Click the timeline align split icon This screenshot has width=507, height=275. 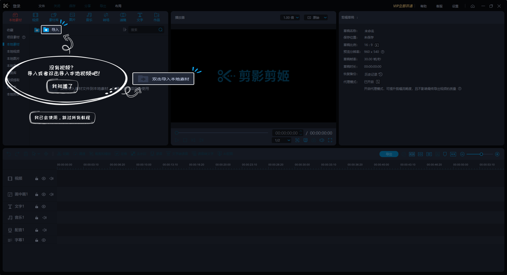(420, 154)
